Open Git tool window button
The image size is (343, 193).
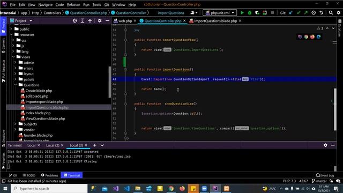pyautogui.click(x=13, y=175)
